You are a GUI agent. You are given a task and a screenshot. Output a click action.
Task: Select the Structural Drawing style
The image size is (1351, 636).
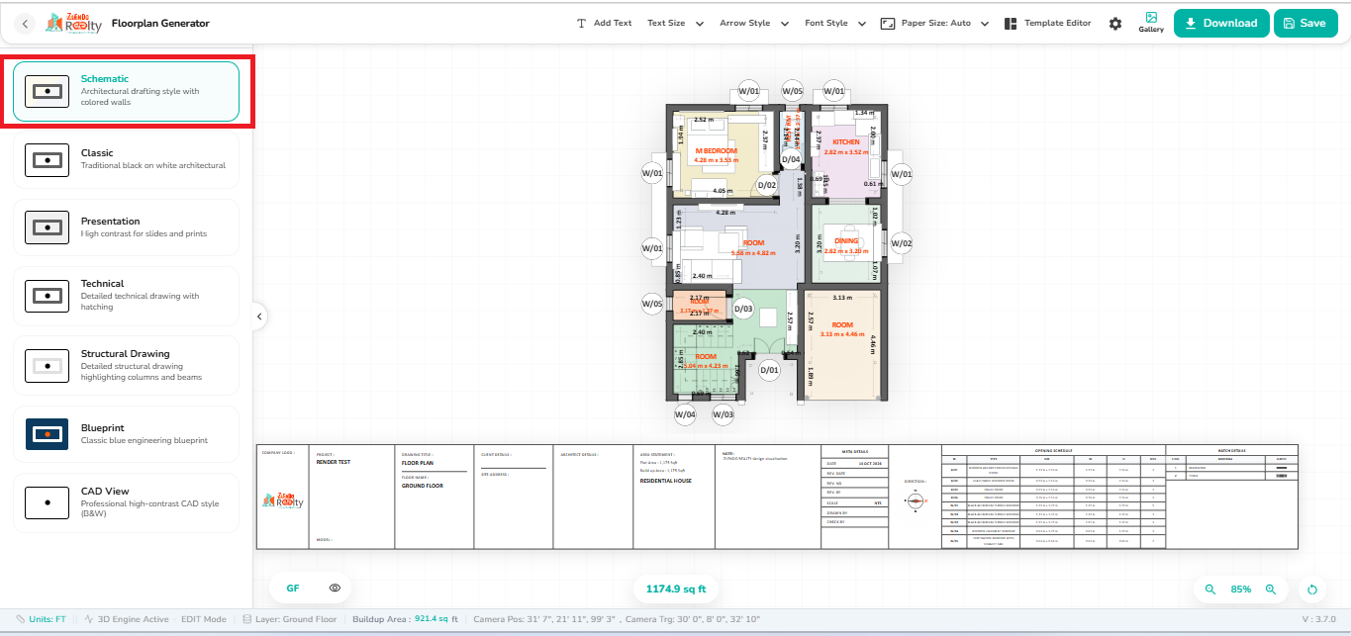coord(126,366)
